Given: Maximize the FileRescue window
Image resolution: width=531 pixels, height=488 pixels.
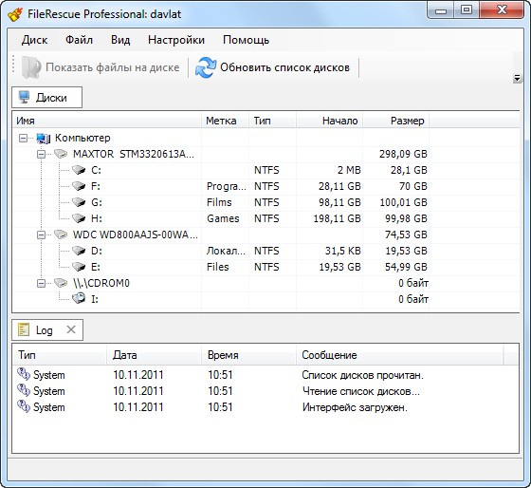Looking at the screenshot, I should click(x=467, y=10).
